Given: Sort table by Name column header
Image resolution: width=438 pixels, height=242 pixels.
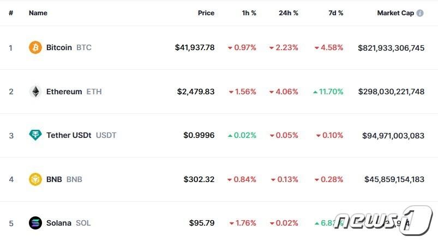Looking at the screenshot, I should (x=38, y=13).
